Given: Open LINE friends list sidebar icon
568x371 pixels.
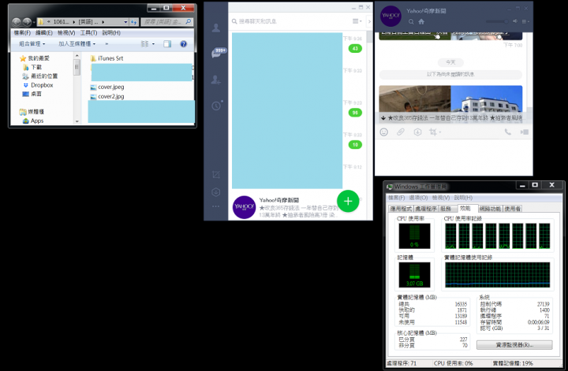Looking at the screenshot, I should click(x=216, y=28).
